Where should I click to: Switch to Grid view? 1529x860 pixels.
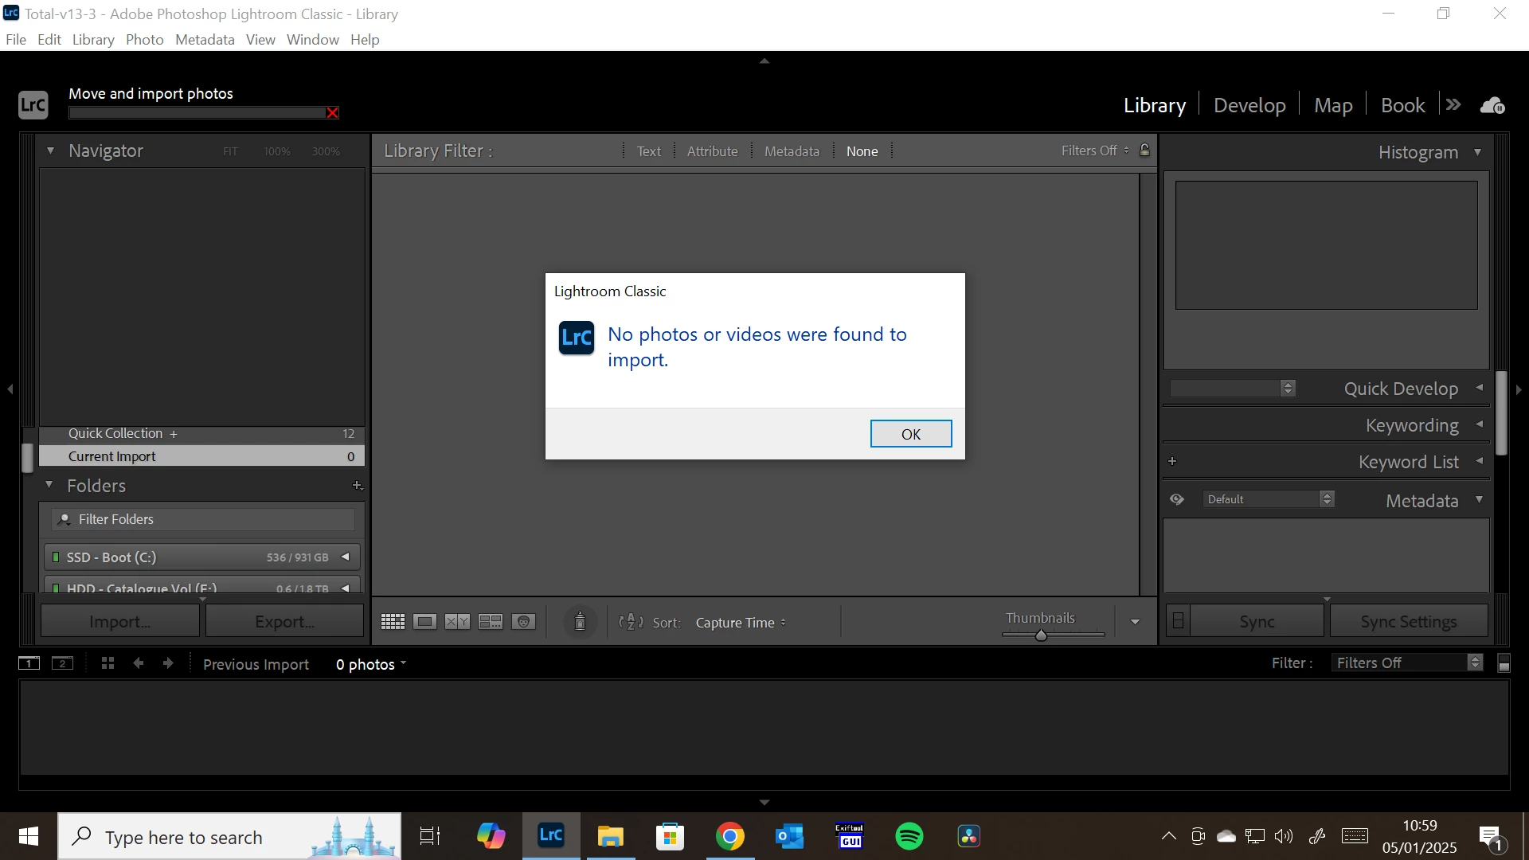[393, 622]
